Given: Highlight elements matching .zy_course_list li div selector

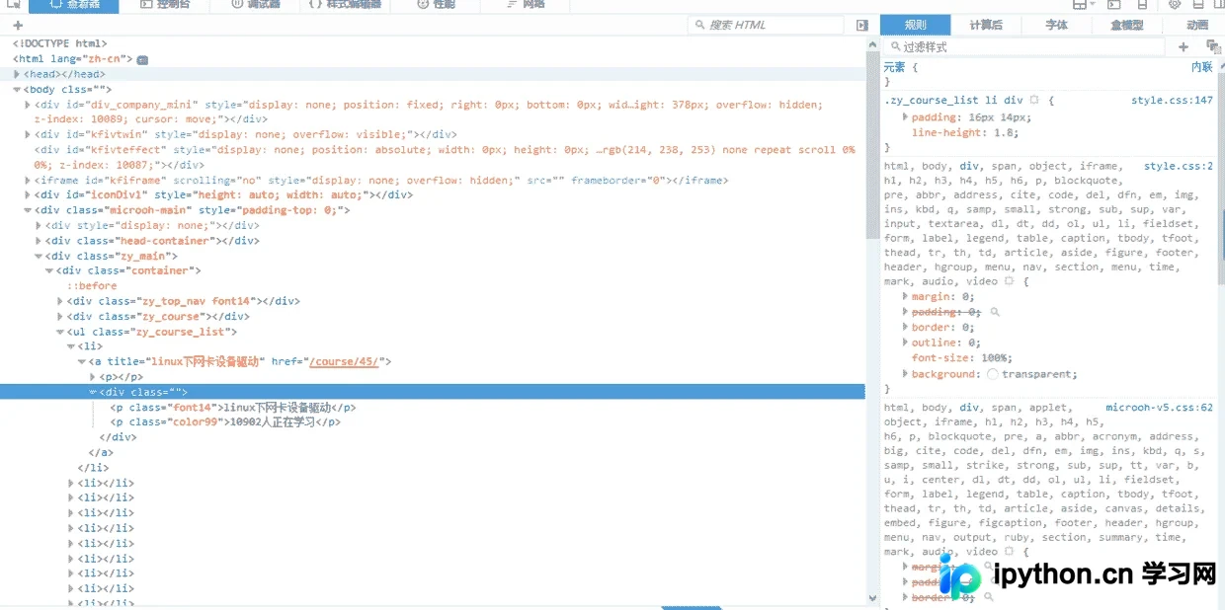Looking at the screenshot, I should pos(1034,100).
